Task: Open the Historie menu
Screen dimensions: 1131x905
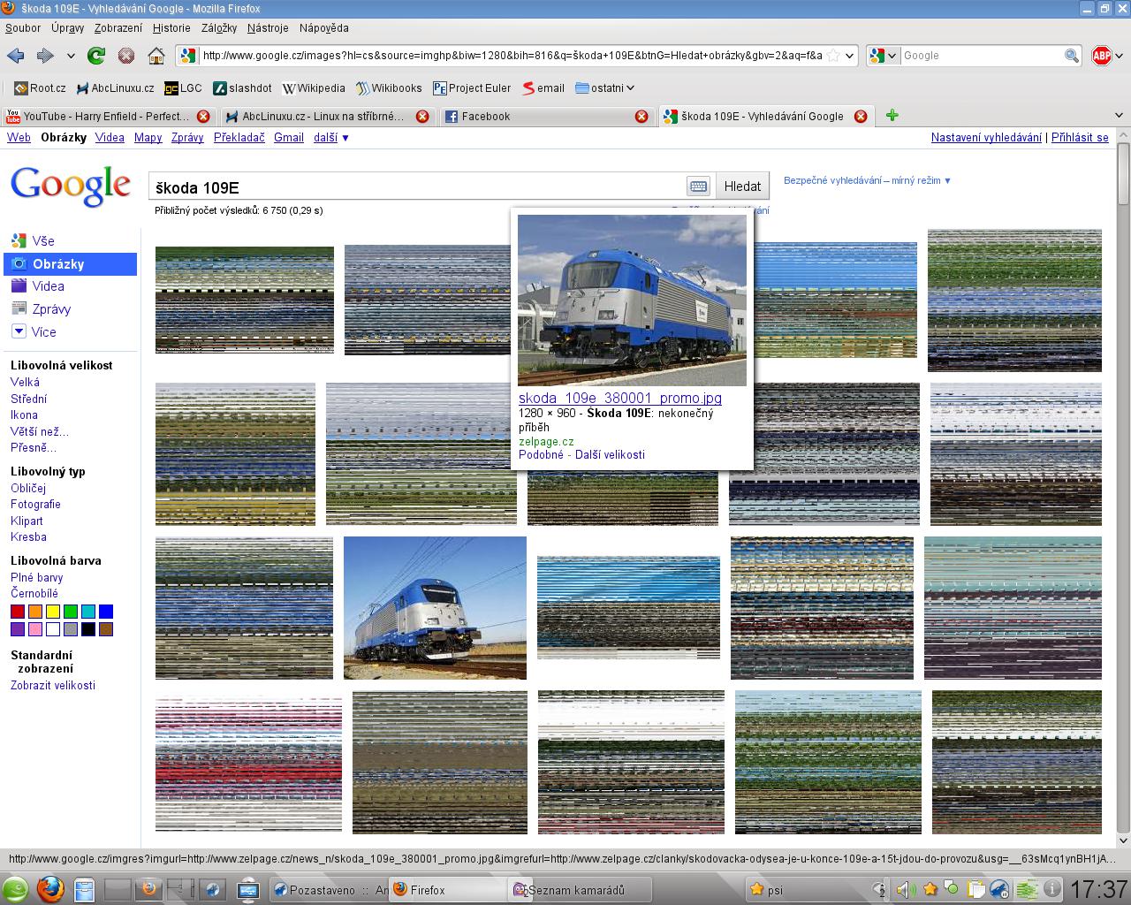Action: pos(171,27)
